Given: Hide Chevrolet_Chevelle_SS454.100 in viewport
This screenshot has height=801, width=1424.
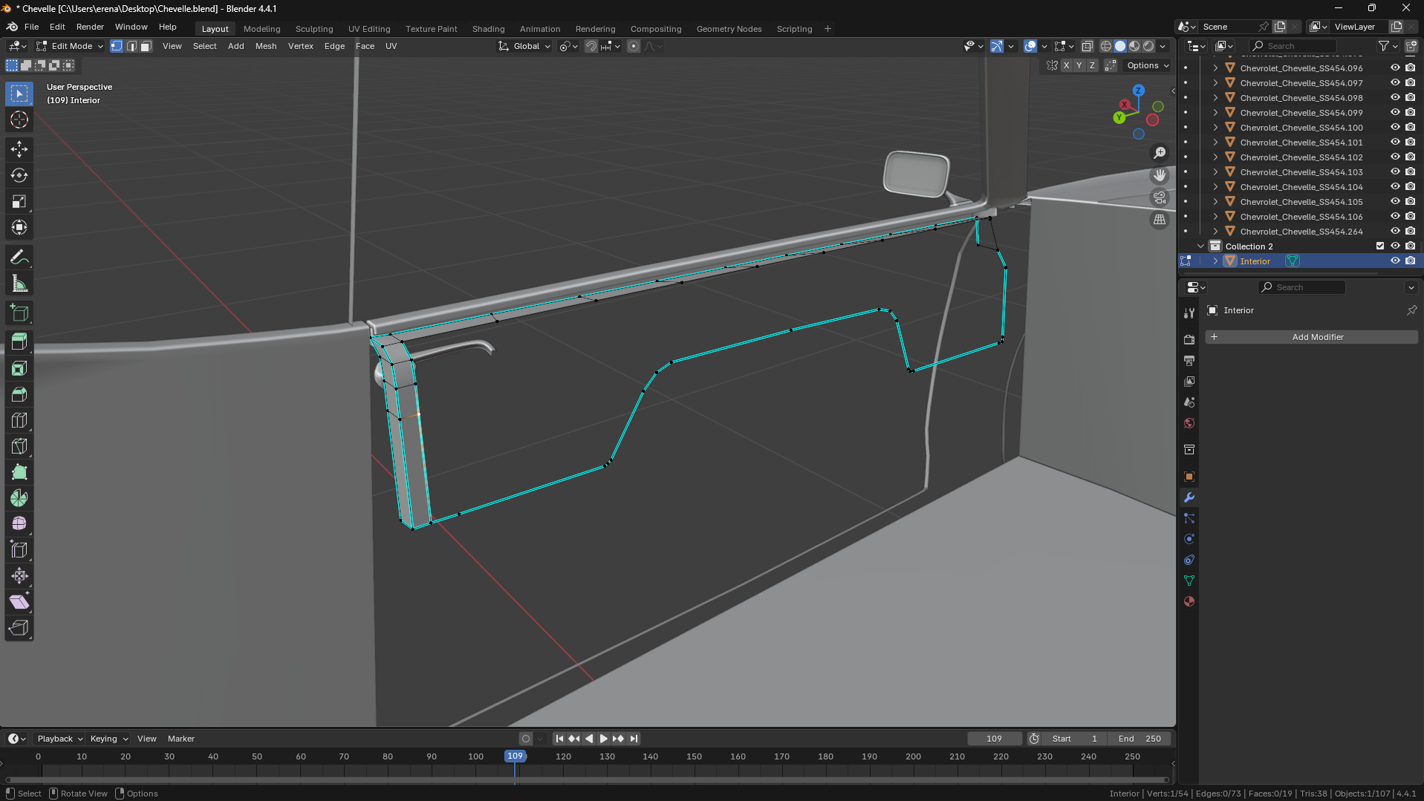Looking at the screenshot, I should point(1395,128).
